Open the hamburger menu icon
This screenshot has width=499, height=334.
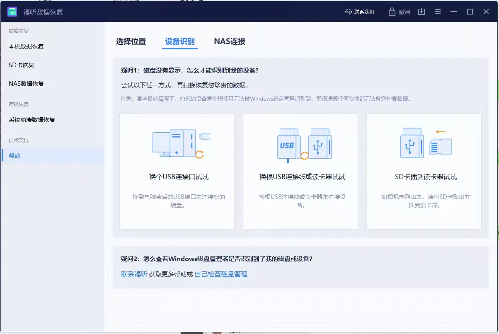(438, 12)
